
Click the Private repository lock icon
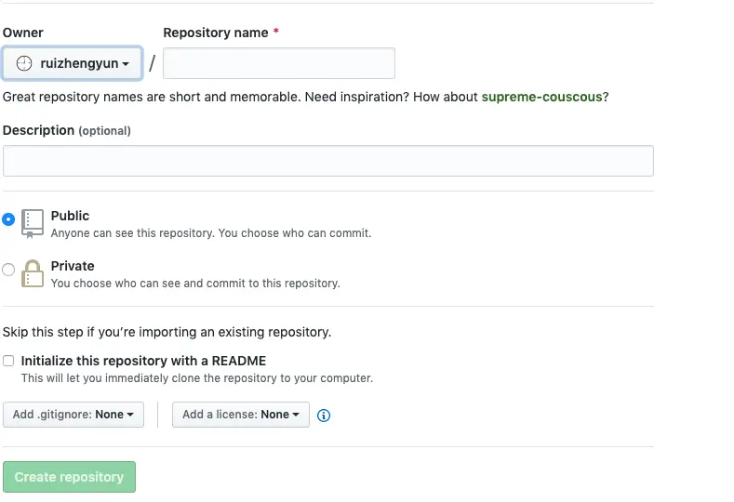(33, 273)
